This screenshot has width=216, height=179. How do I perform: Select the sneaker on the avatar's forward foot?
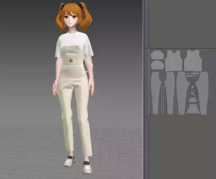[x=87, y=168]
